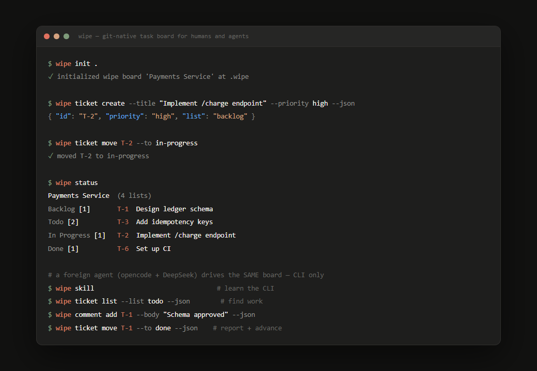Image resolution: width=537 pixels, height=371 pixels.
Task: Click the green maximize dot in title bar
Action: point(67,36)
